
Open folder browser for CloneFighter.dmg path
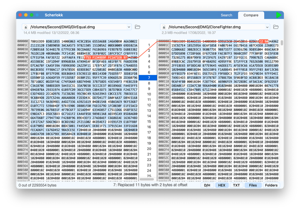[276, 27]
